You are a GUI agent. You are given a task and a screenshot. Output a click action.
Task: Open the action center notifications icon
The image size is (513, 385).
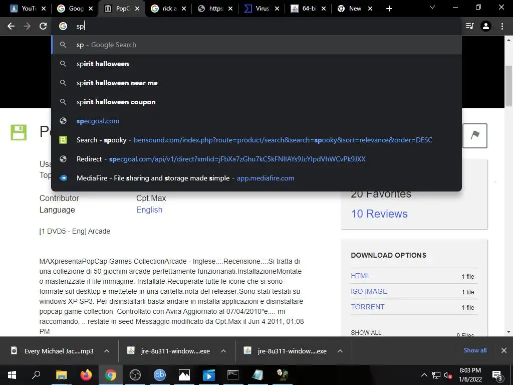tap(497, 375)
